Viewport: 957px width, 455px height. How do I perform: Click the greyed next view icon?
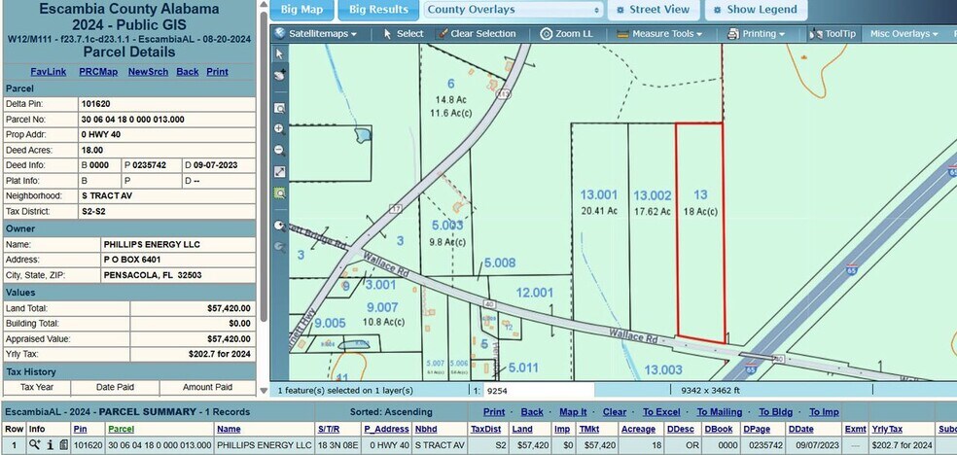tap(279, 247)
